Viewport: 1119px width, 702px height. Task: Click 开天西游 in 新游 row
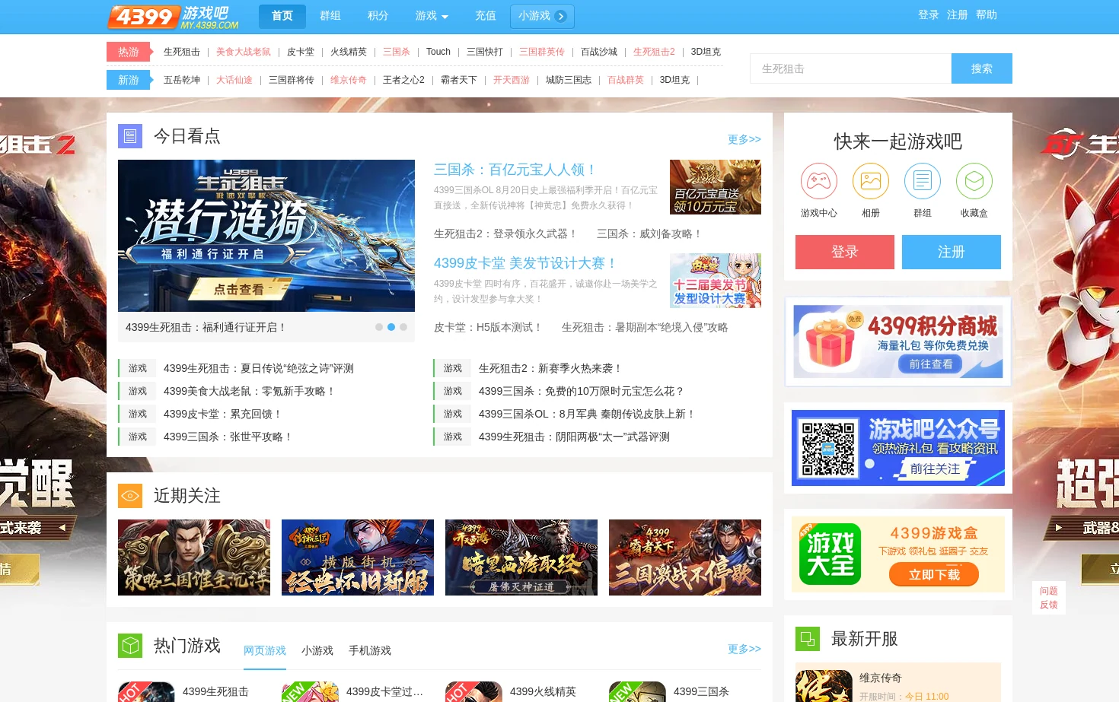[x=512, y=80]
